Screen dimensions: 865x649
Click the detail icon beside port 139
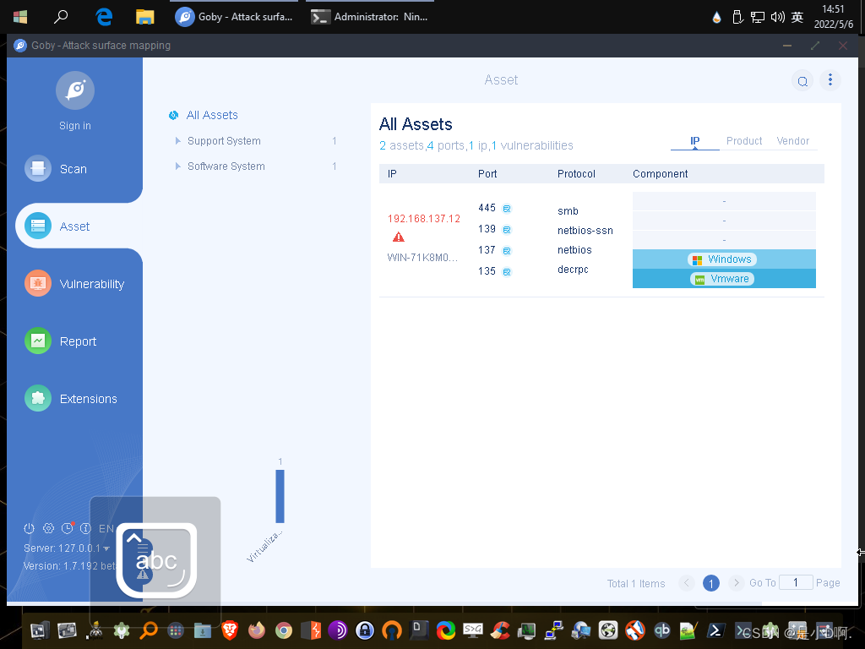pyautogui.click(x=507, y=230)
